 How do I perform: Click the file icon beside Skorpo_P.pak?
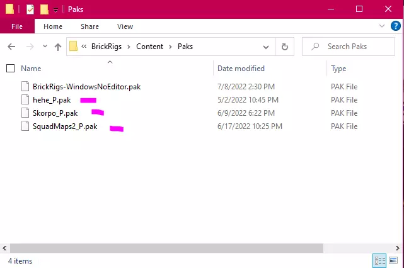(x=25, y=113)
